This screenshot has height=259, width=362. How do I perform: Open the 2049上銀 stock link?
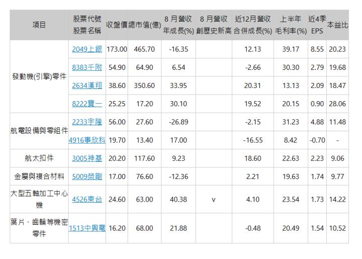pos(87,49)
